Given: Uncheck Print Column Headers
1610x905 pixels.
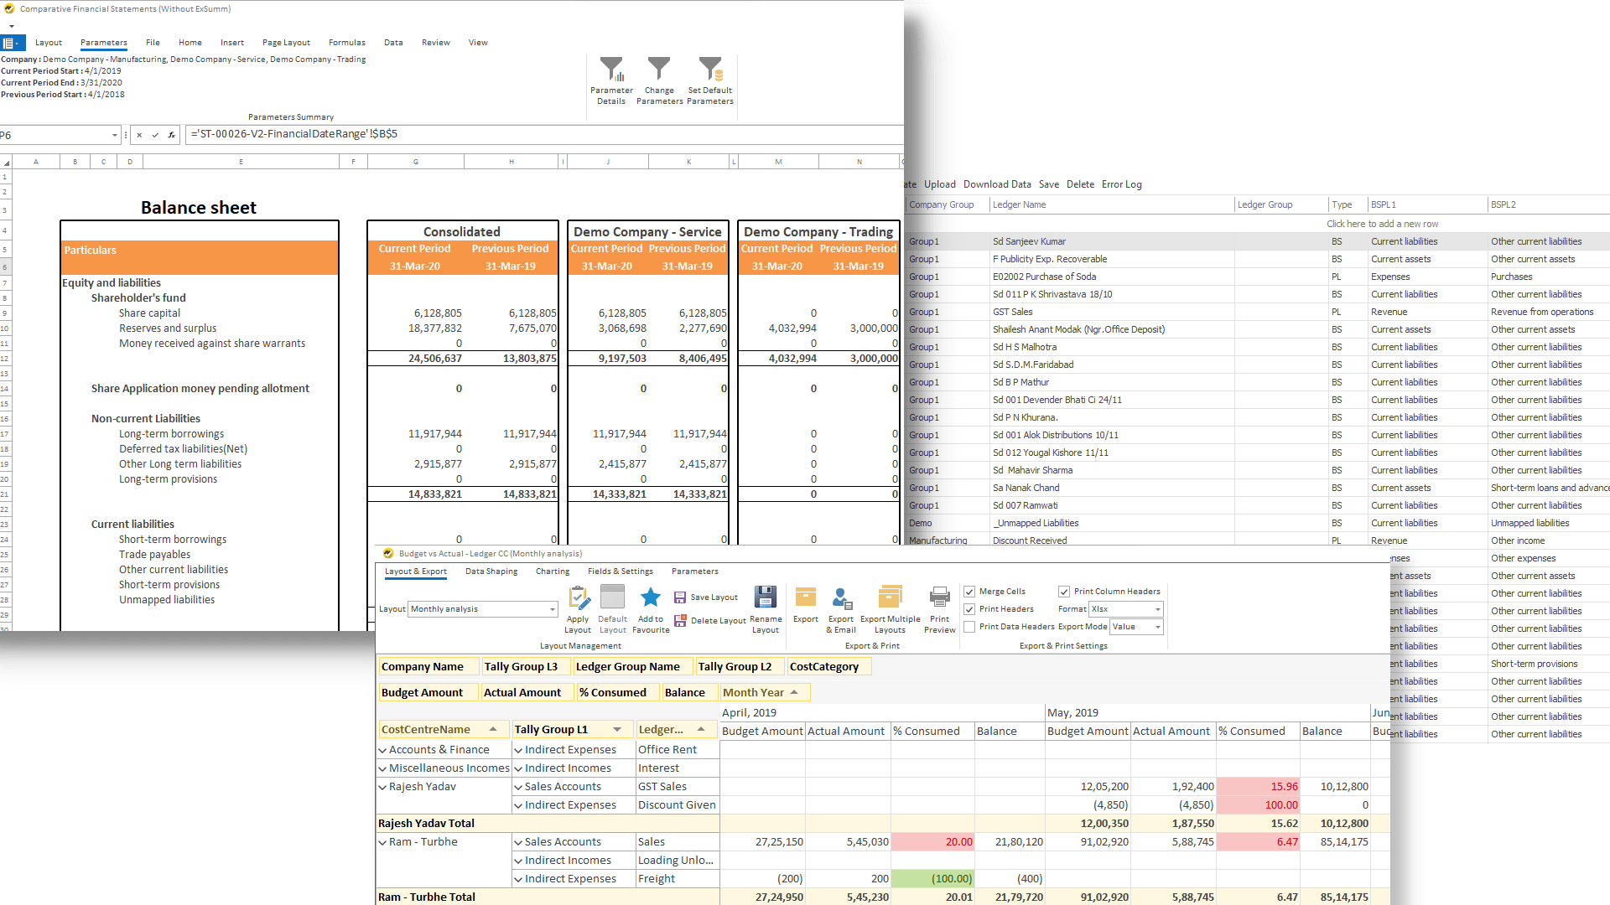Looking at the screenshot, I should (x=1064, y=591).
